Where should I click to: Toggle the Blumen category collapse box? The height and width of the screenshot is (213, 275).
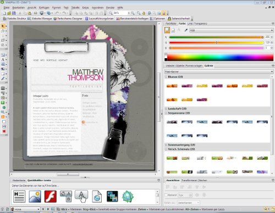(x=166, y=77)
